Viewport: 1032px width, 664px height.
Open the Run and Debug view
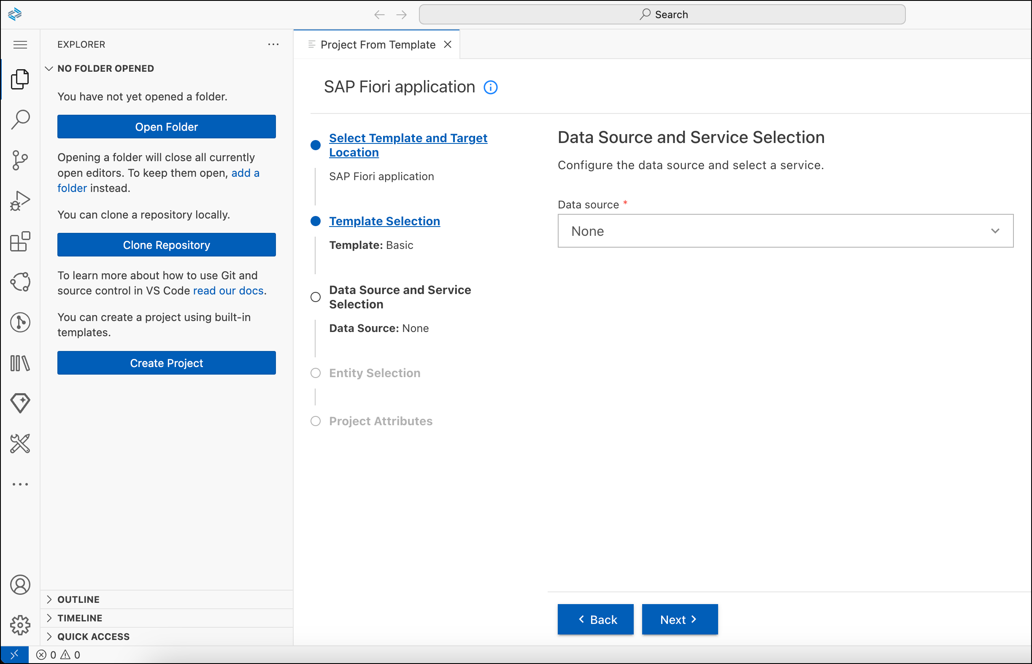click(x=20, y=200)
